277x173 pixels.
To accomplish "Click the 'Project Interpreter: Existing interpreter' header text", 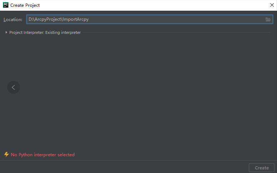I will click(x=45, y=32).
